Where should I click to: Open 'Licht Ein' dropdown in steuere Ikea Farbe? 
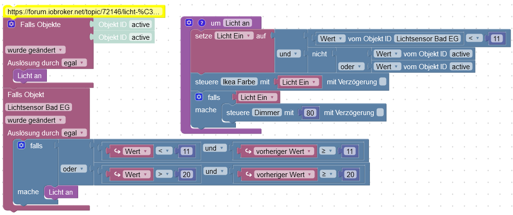299,82
